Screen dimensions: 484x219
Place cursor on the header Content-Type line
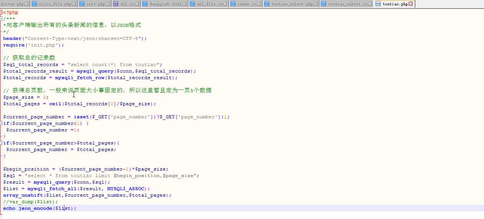point(75,38)
